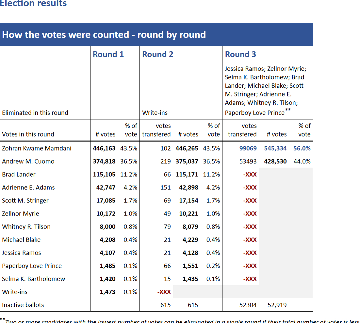The image size is (360, 323).
Task: Click Cuomo's 428,530 Round 3 votes
Action: click(275, 161)
